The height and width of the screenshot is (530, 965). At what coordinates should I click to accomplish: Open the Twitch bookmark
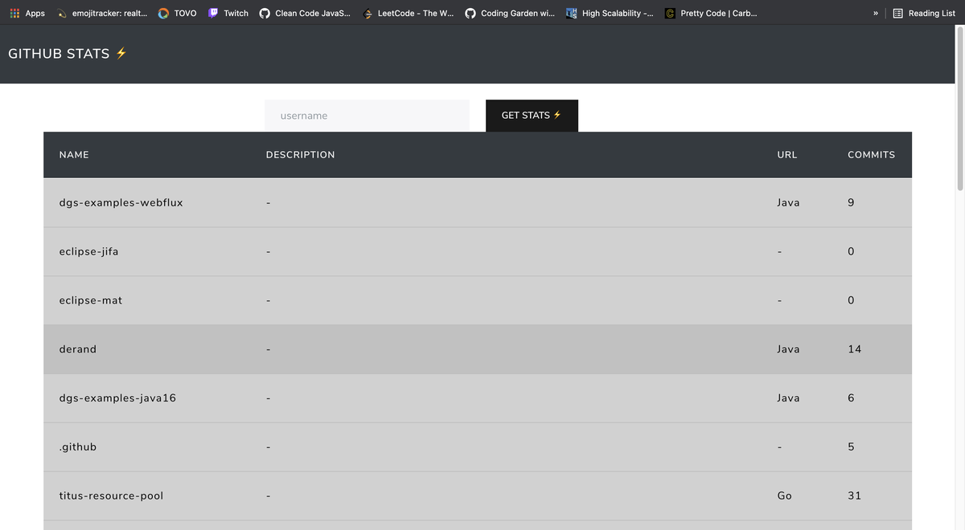[x=228, y=13]
